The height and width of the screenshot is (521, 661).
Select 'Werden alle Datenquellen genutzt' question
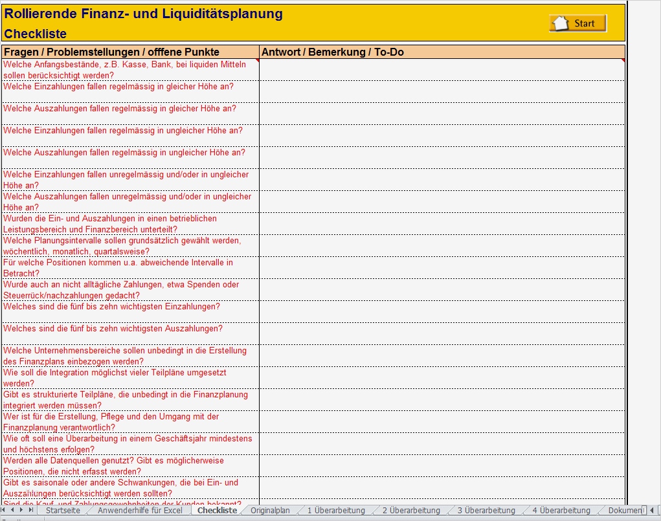click(x=131, y=465)
